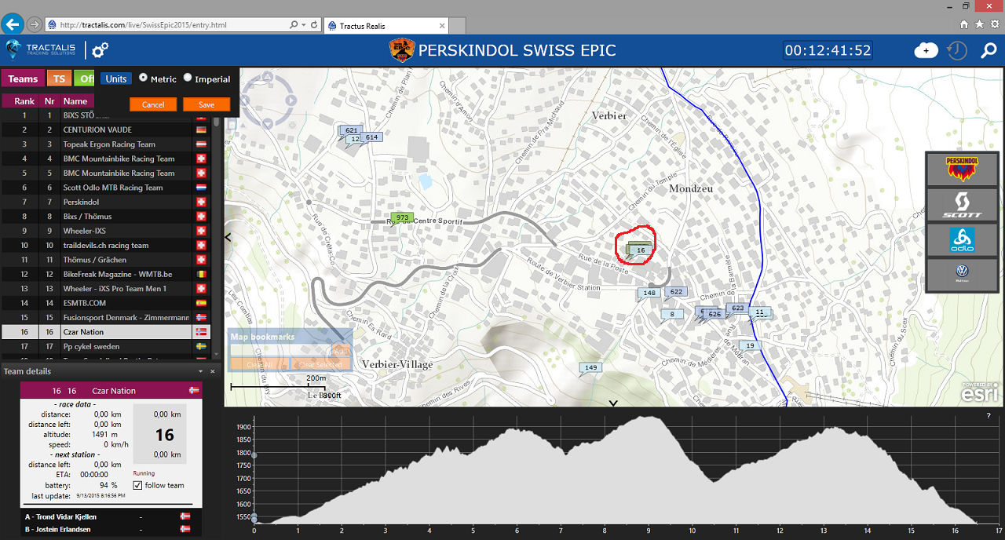This screenshot has height=540, width=1005.
Task: Click the Volkswagen sponsor logo
Action: [x=962, y=275]
